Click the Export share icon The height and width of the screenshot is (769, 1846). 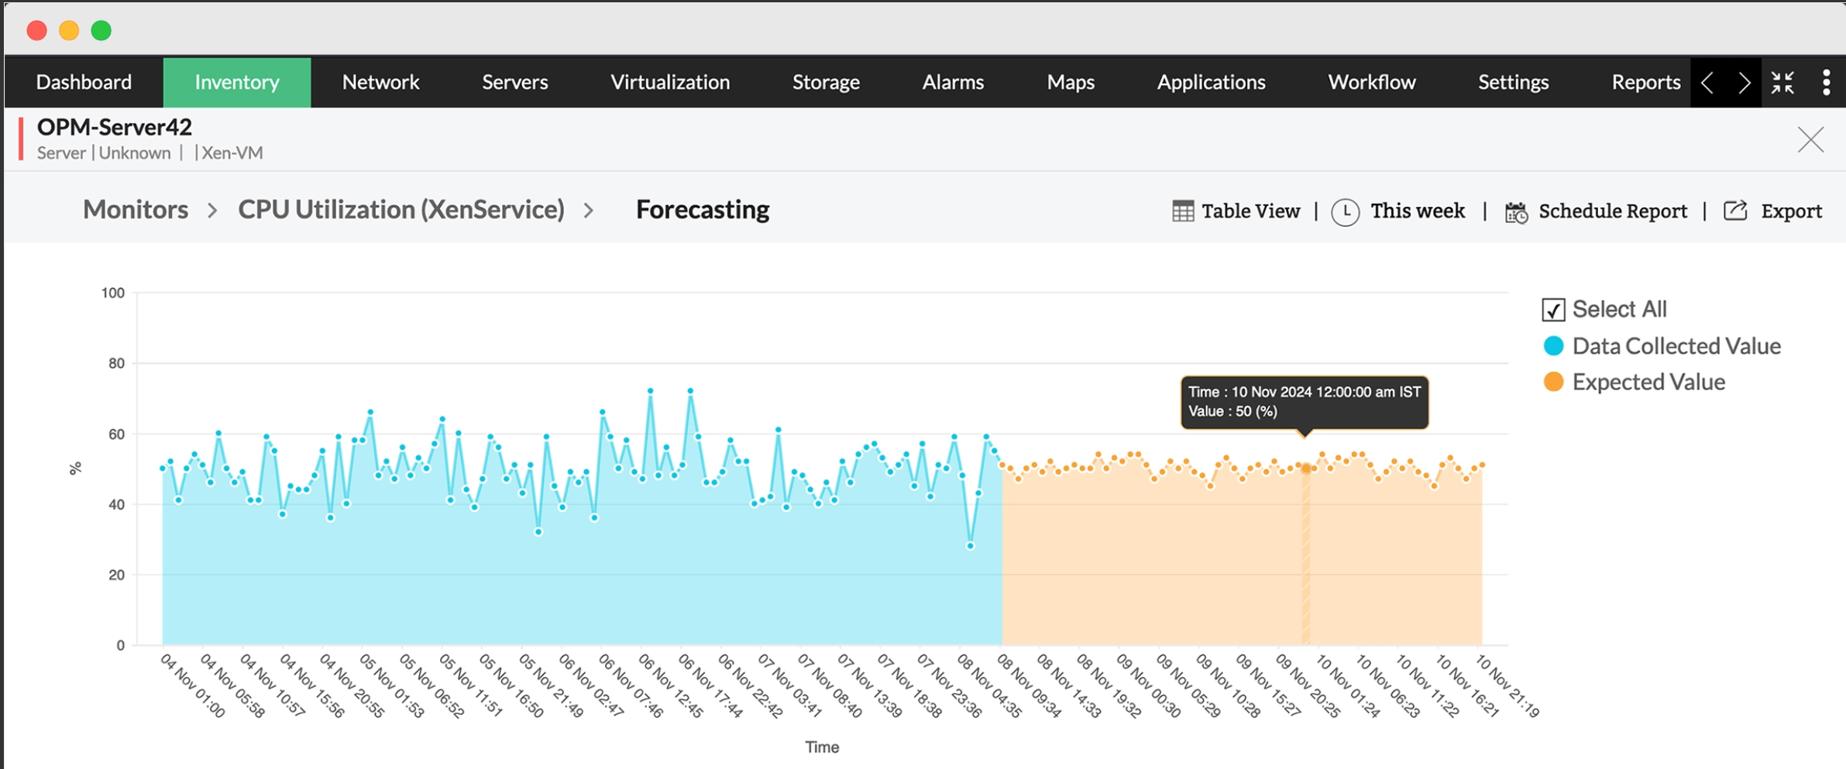tap(1735, 211)
